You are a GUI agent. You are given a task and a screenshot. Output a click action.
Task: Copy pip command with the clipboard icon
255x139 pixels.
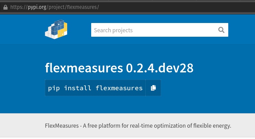click(153, 88)
